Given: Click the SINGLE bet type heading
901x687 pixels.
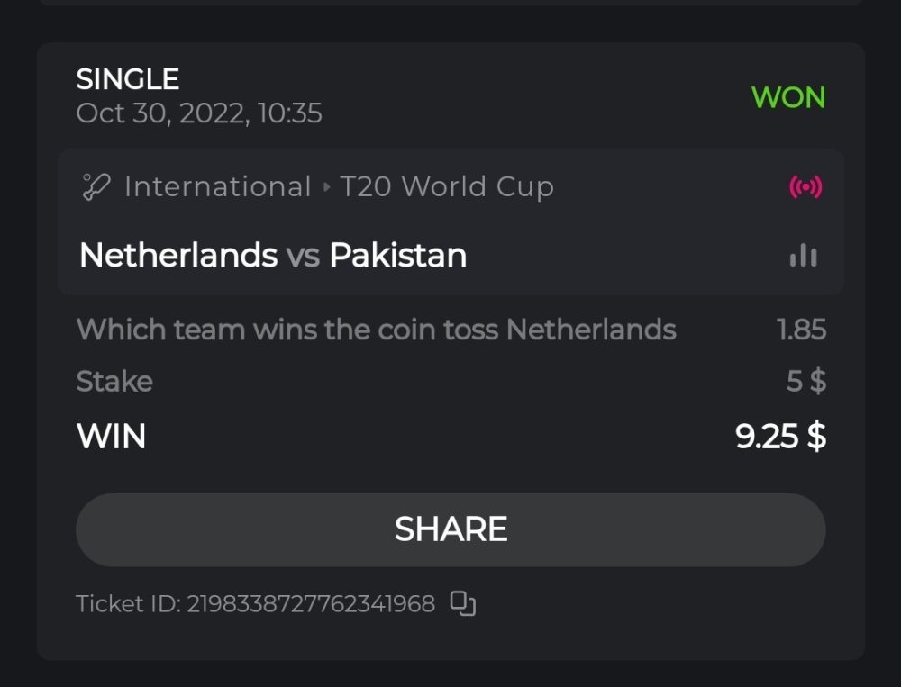Looking at the screenshot, I should click(x=128, y=79).
